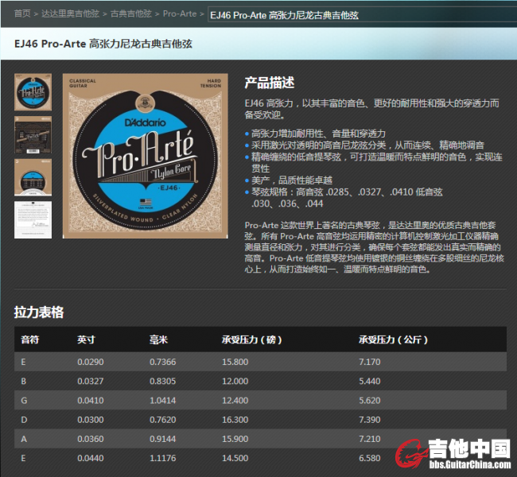Click millimeter value 1.0414
The height and width of the screenshot is (477, 517).
162,401
